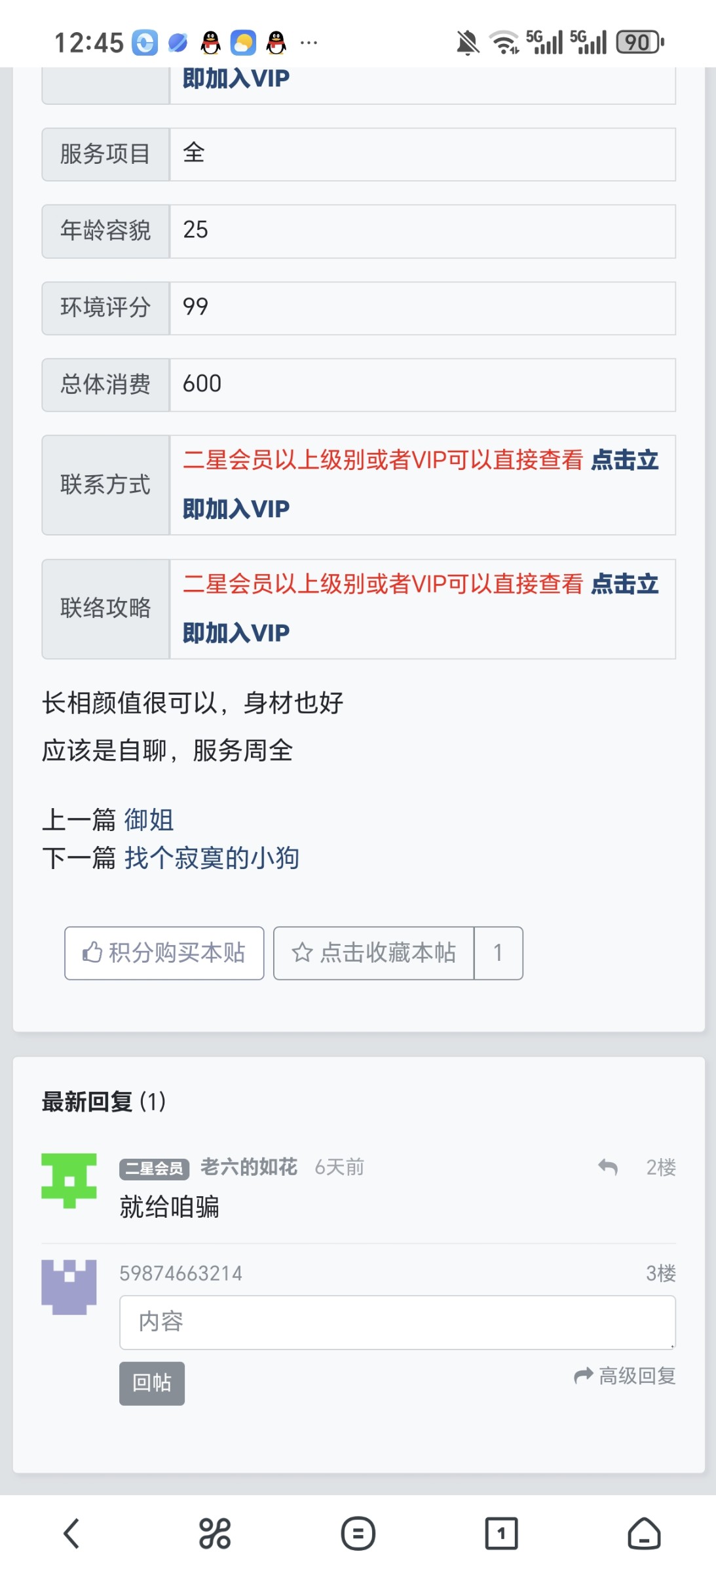Open the tabs counter showing 1
This screenshot has width=716, height=1573.
click(x=501, y=1534)
